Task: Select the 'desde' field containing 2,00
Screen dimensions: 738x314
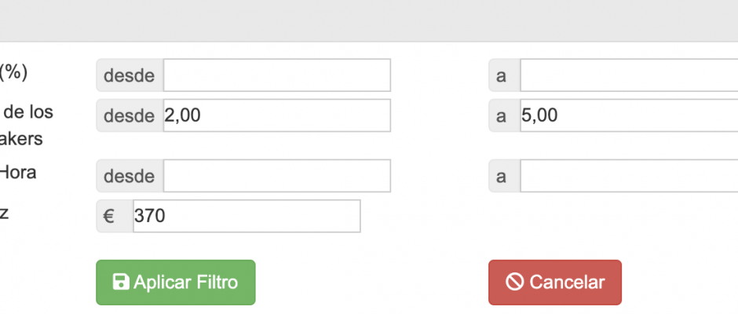Action: coord(276,115)
